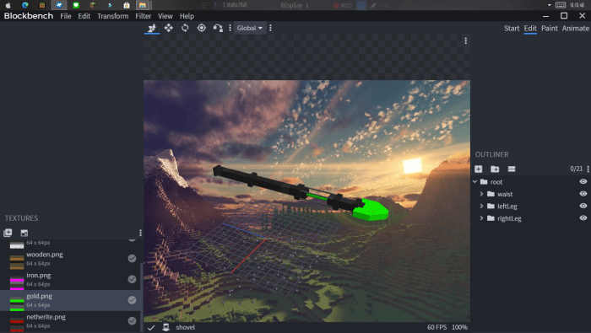Expand the waist group in Outliner
591x333 pixels.
pos(481,194)
